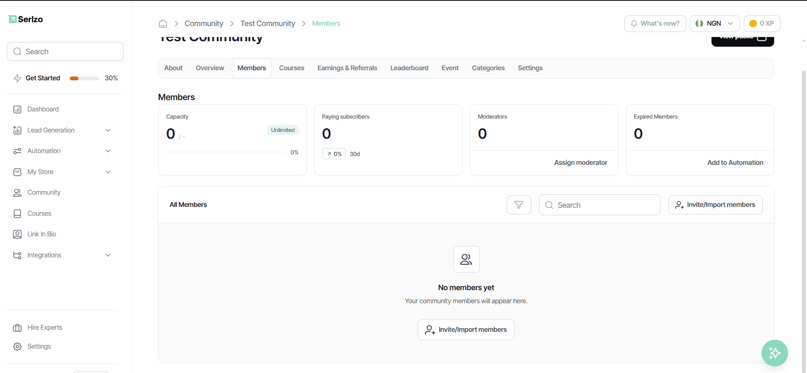The width and height of the screenshot is (807, 373).
Task: Open the Earnings & Referrals tab
Action: tap(347, 68)
